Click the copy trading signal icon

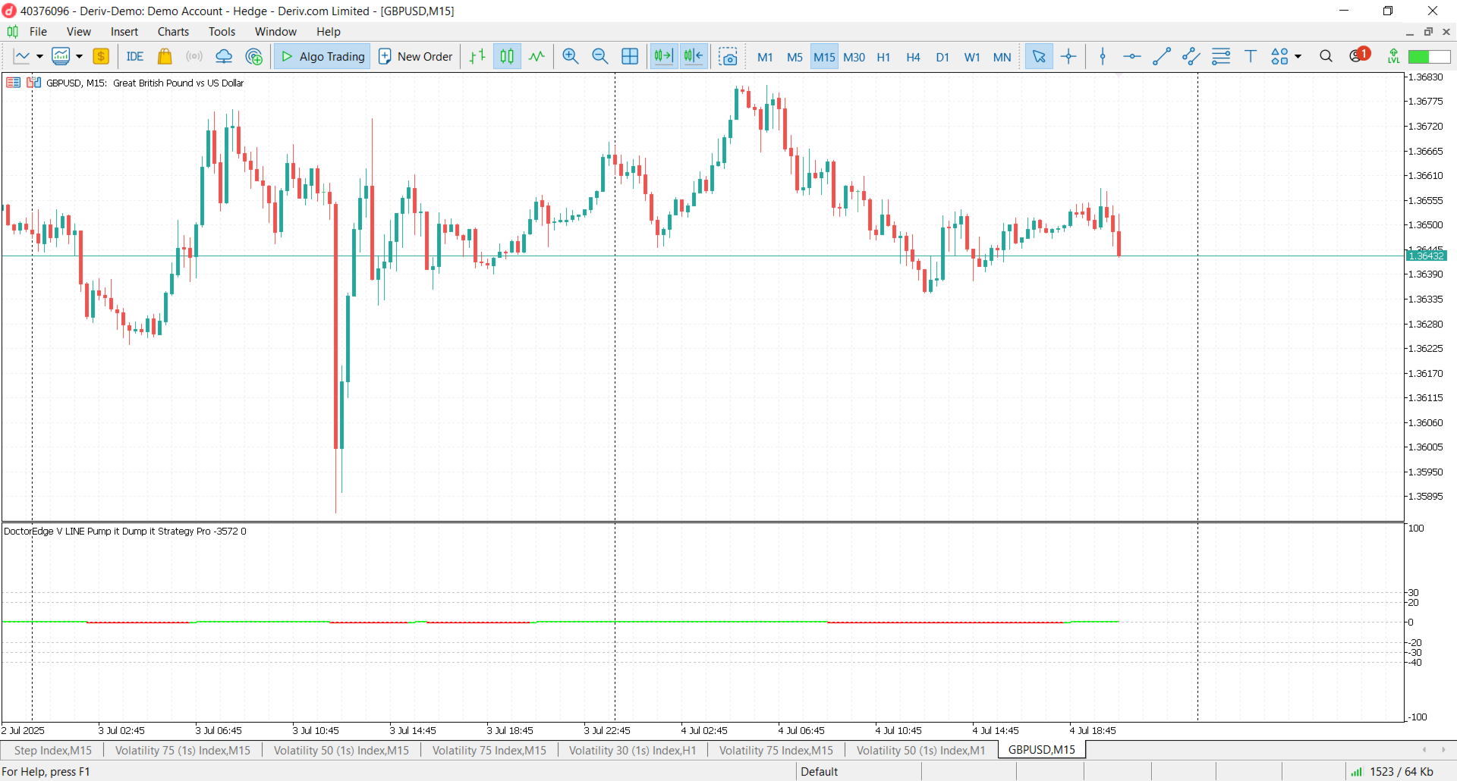pos(254,56)
